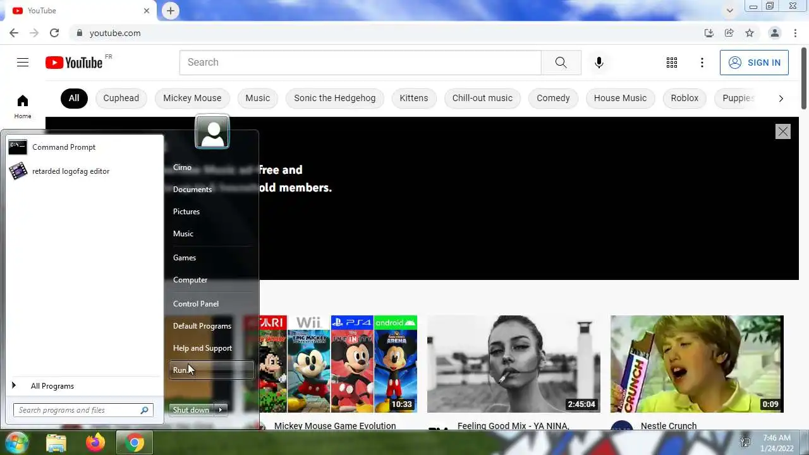
Task: Open a new Chrome tab
Action: 171,11
